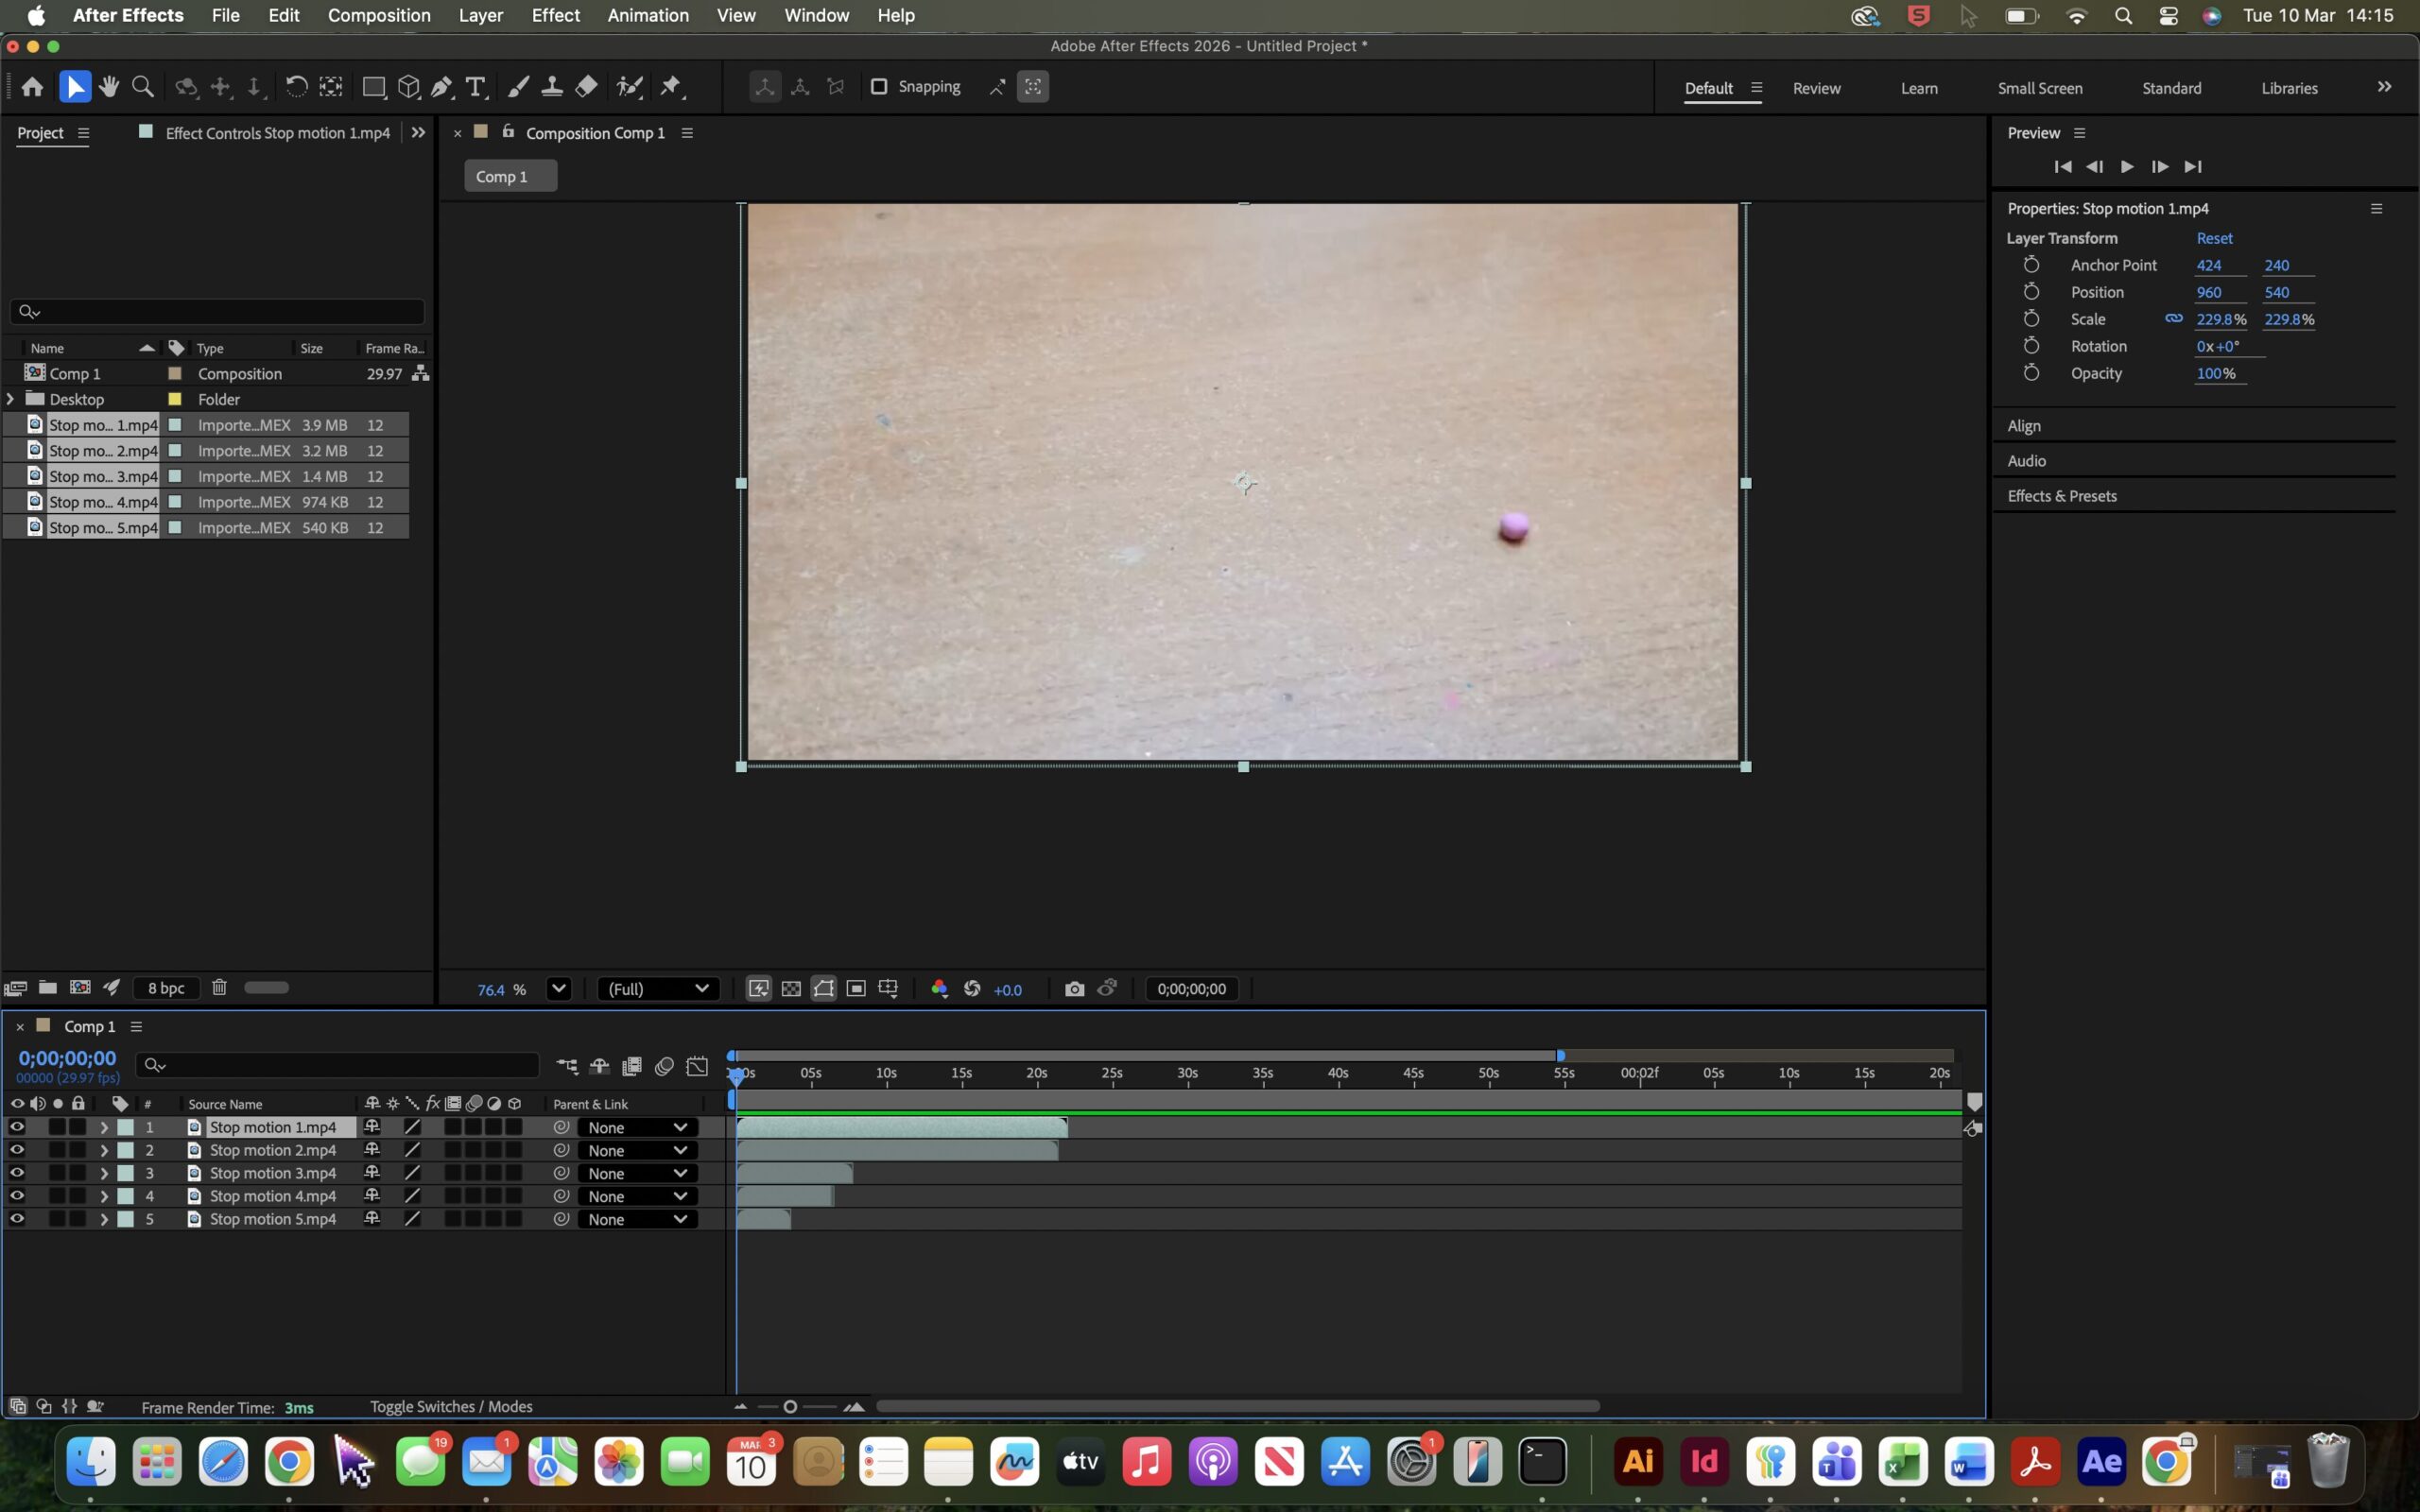Toggle Position stopwatch in Properties panel
Image resolution: width=2420 pixels, height=1512 pixels.
coord(2031,292)
